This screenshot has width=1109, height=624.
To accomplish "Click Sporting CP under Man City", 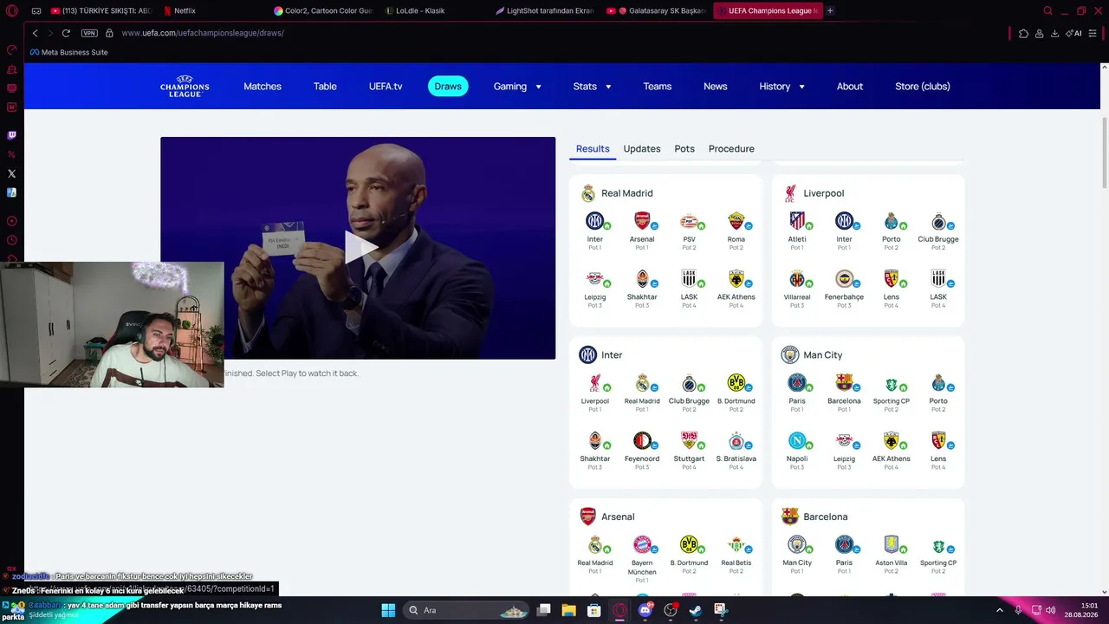I will (x=891, y=391).
